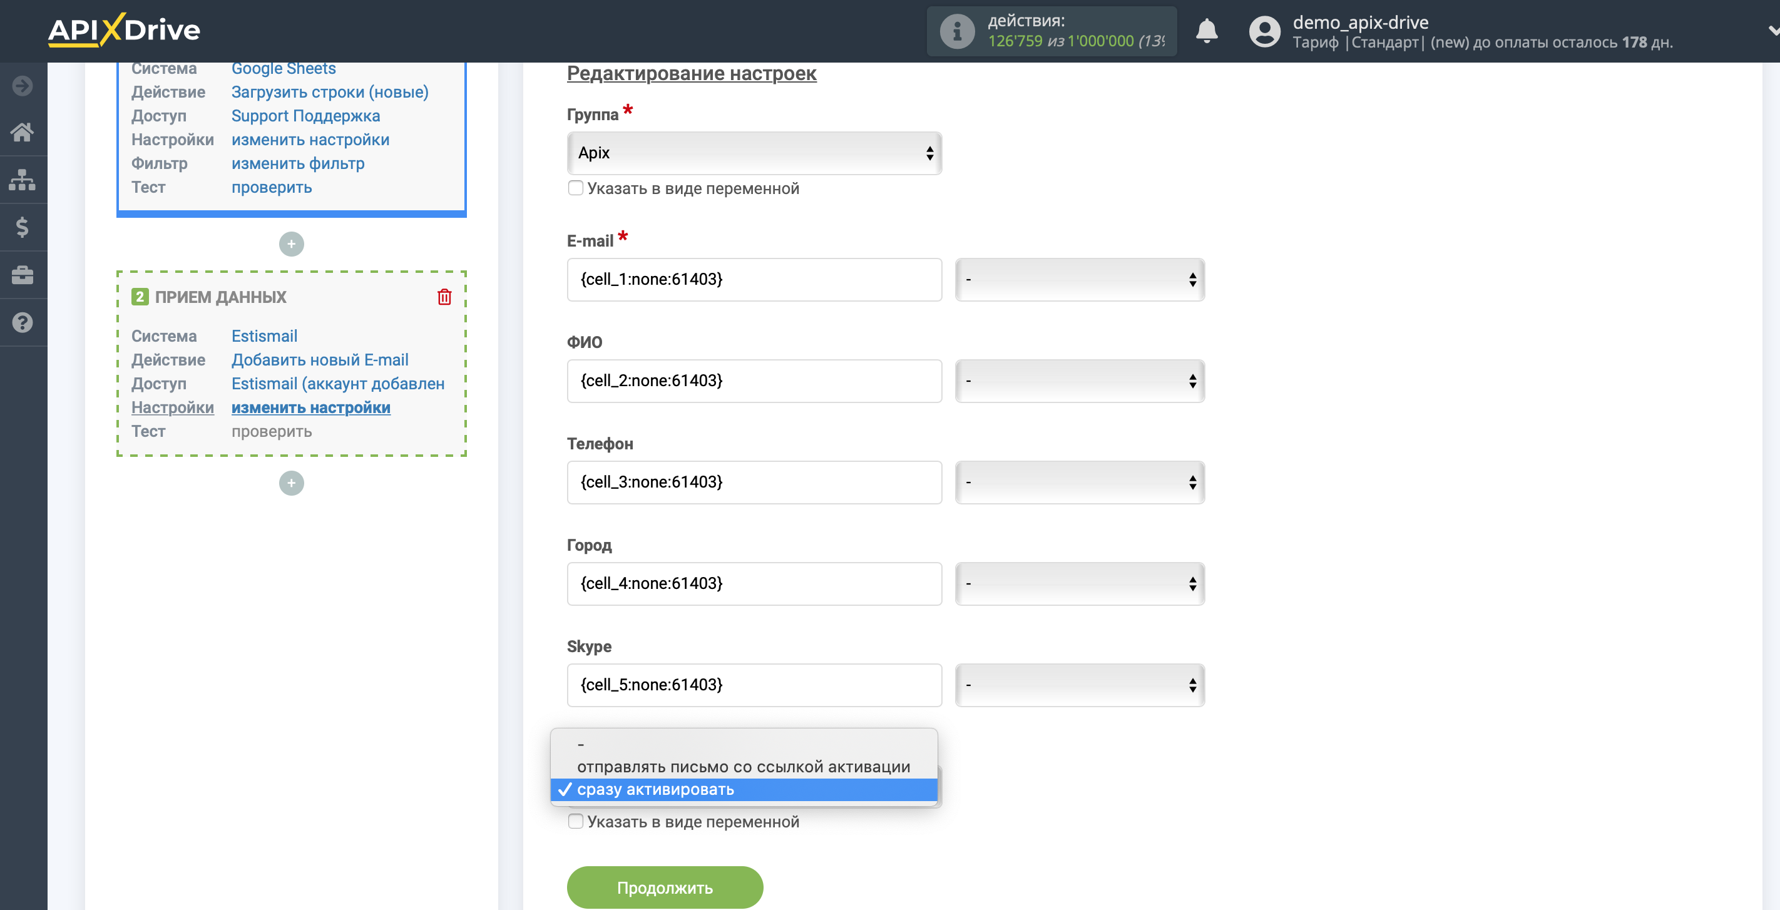Click the E-mail input field
This screenshot has height=910, width=1780.
[754, 279]
